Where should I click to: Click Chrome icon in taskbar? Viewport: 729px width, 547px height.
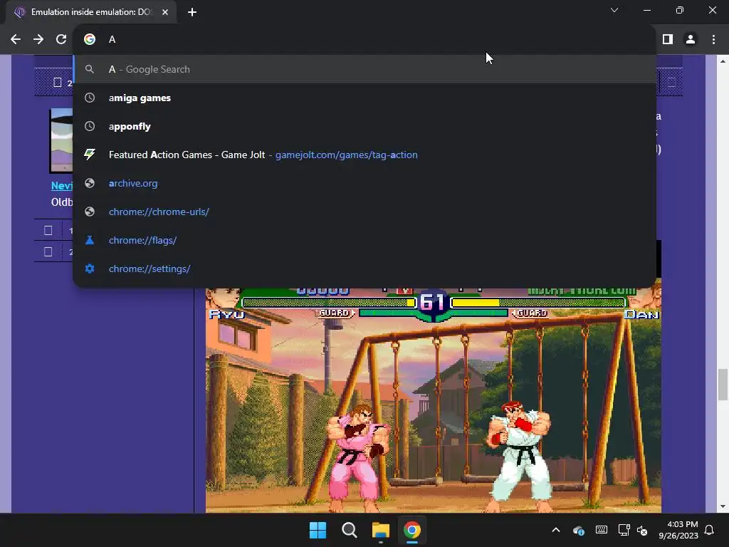point(412,530)
